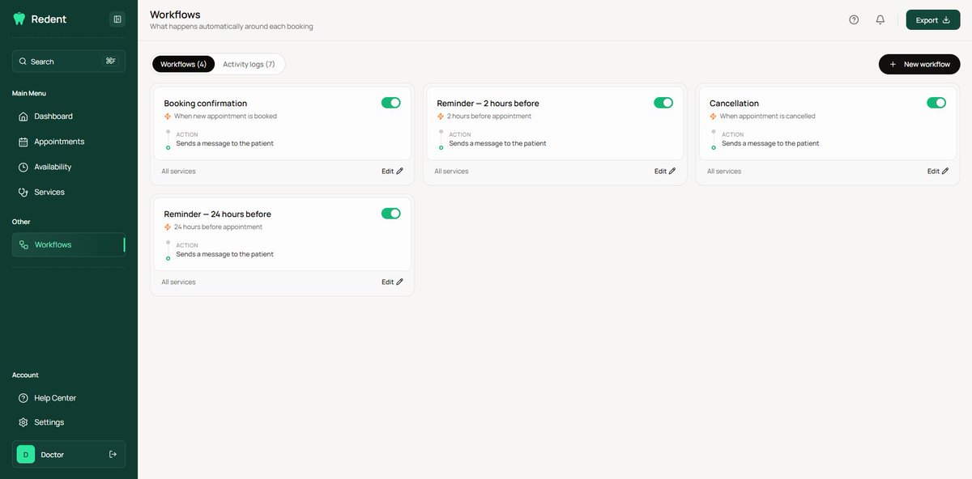Edit the Cancellation workflow
972x479 pixels.
click(938, 172)
